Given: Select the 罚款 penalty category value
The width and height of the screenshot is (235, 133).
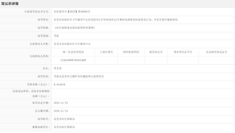Looking at the screenshot, I should coord(56,36).
